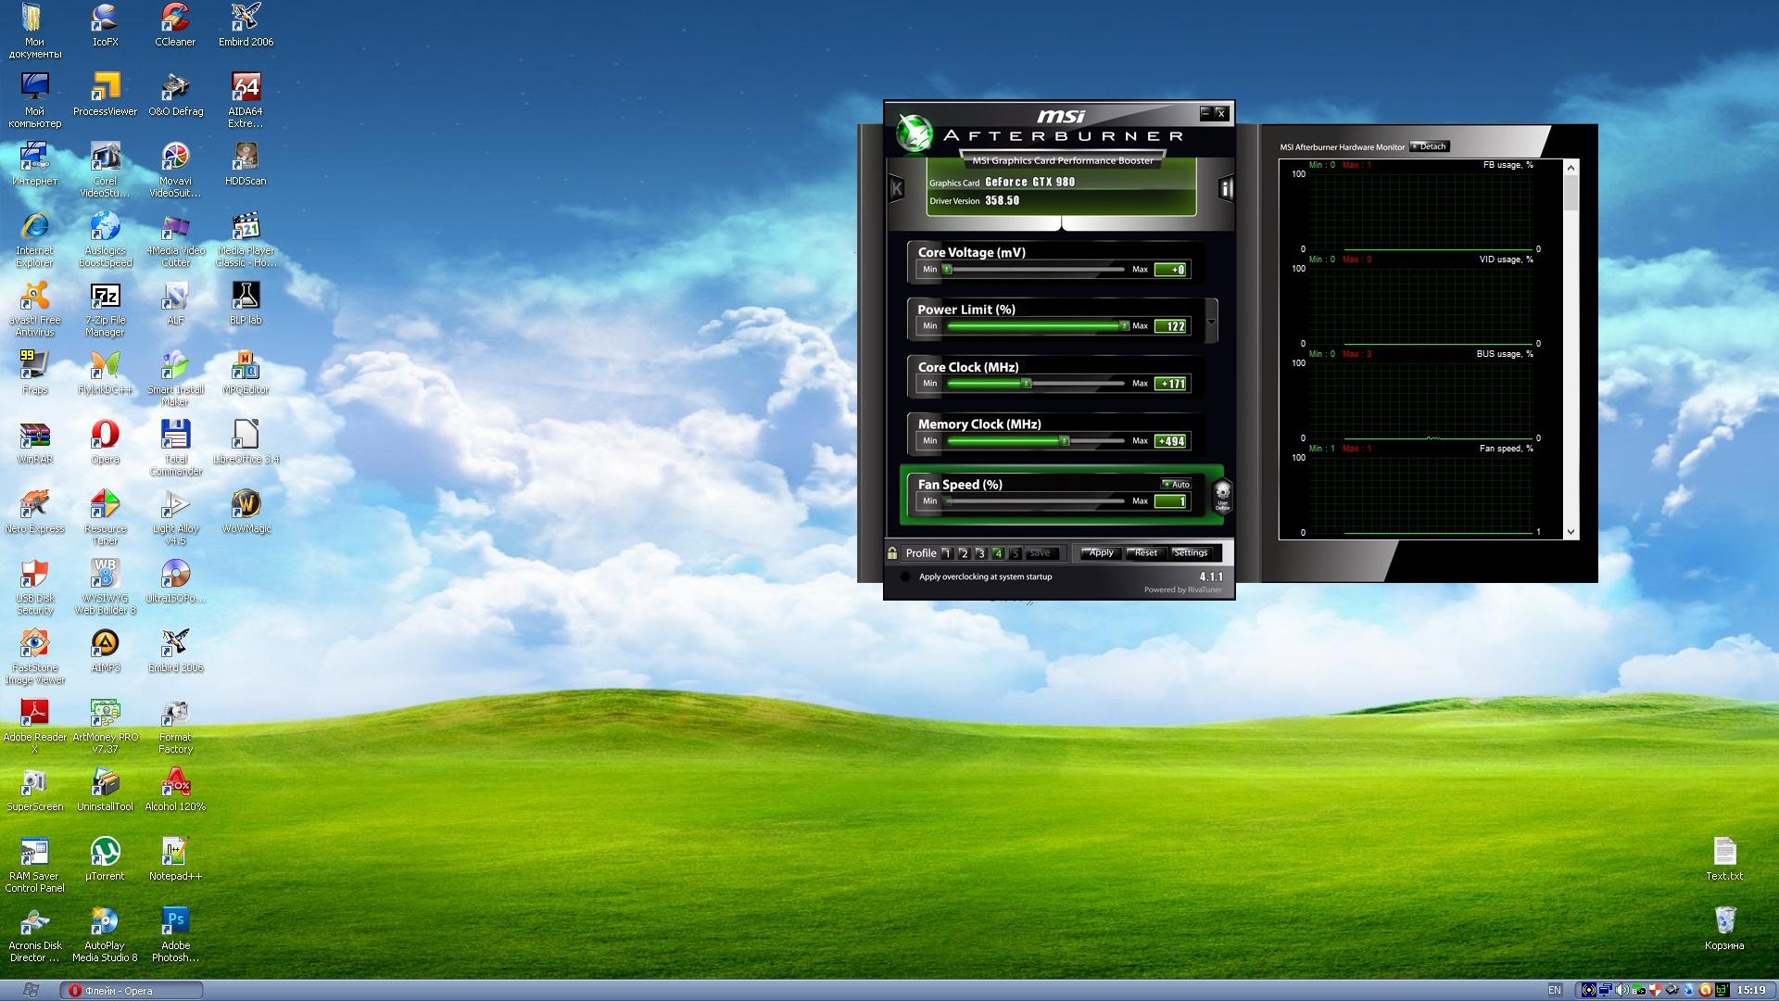1779x1001 pixels.
Task: Select profile slot 2
Action: pyautogui.click(x=964, y=553)
